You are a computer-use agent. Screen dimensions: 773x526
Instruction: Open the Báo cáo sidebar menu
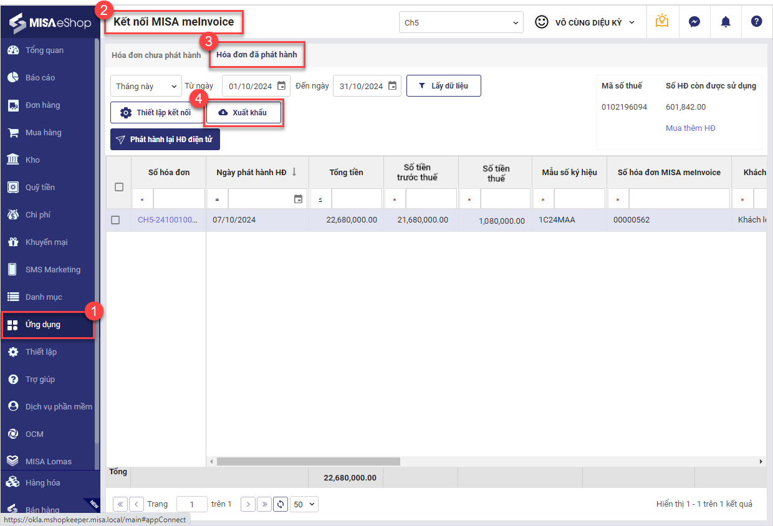[x=47, y=78]
